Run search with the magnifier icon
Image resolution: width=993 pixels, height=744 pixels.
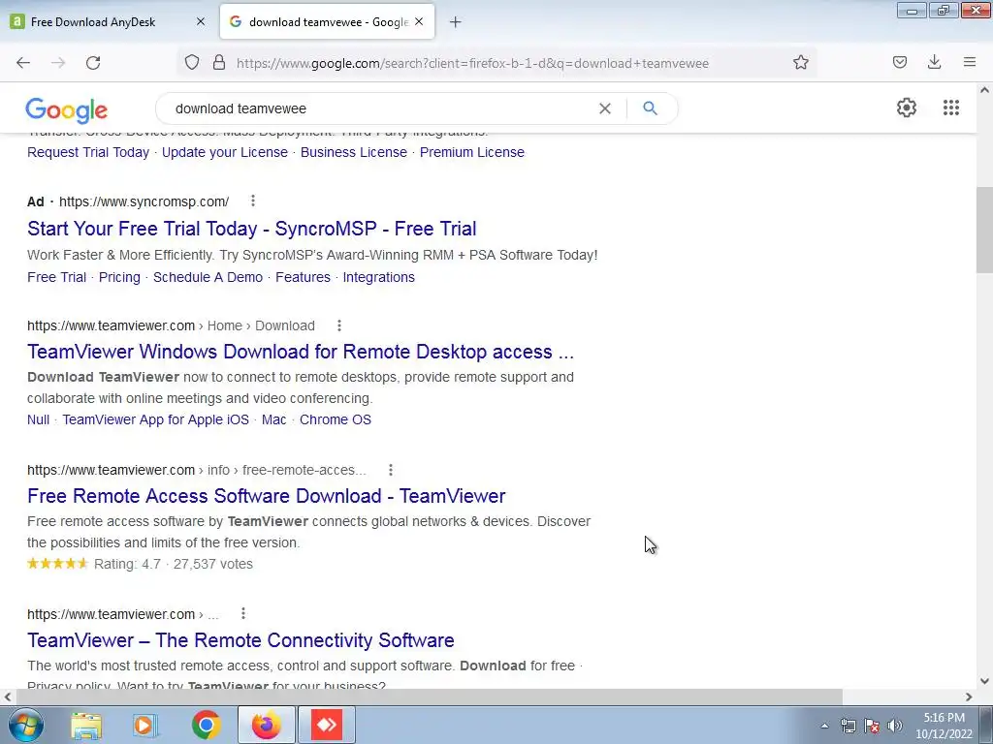pos(650,108)
